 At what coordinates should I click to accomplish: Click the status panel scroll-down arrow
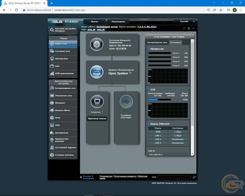pyautogui.click(x=192, y=154)
